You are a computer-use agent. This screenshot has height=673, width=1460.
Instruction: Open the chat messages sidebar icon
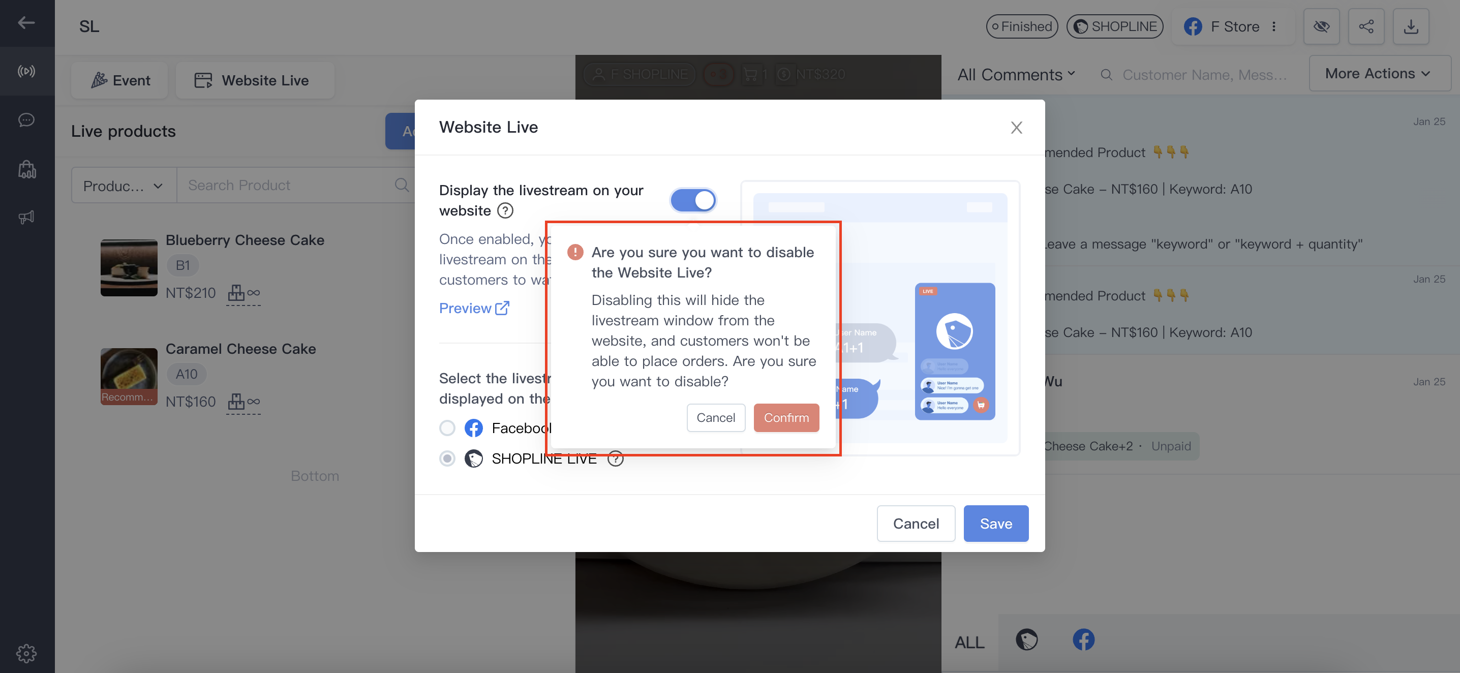(x=26, y=119)
